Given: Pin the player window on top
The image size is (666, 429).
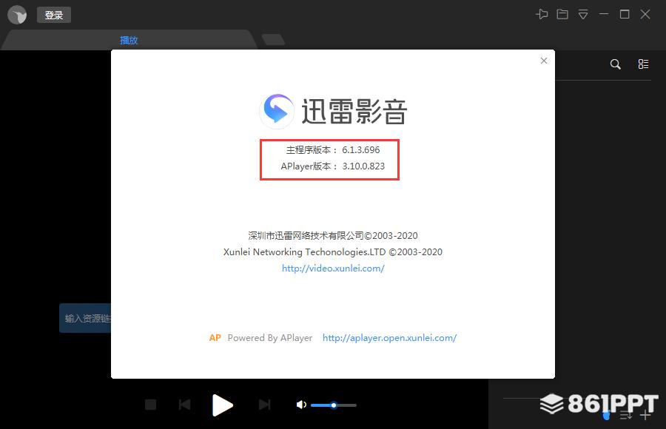Looking at the screenshot, I should pyautogui.click(x=542, y=15).
